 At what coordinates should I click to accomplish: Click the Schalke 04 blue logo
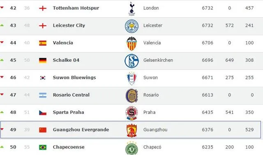[x=131, y=61]
